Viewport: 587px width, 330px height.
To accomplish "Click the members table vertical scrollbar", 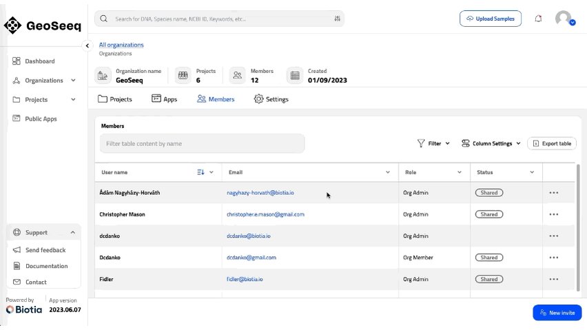I will point(579,227).
